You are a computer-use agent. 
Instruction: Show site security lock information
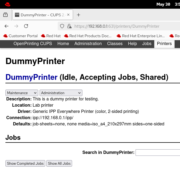point(69,26)
